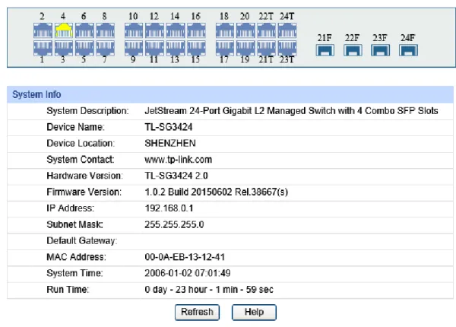Click device location value SHENZHEN
The width and height of the screenshot is (456, 327).
tap(170, 143)
